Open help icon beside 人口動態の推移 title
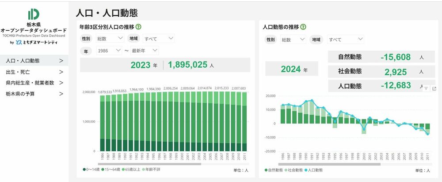This screenshot has height=182, width=442. pos(303,27)
